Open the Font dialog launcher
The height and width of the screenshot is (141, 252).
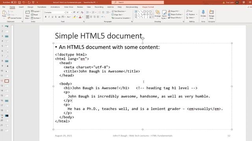[x=84, y=22]
